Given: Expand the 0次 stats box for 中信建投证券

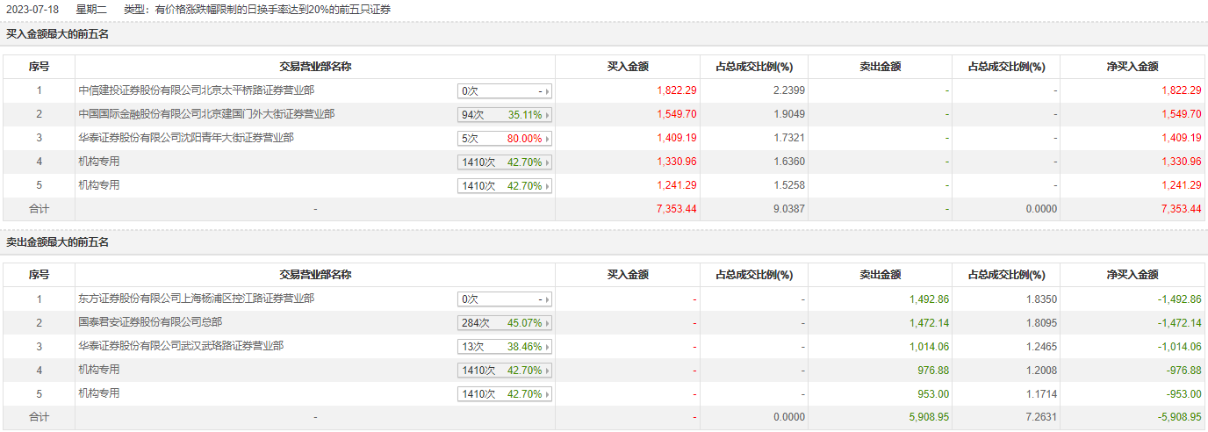Looking at the screenshot, I should click(505, 90).
